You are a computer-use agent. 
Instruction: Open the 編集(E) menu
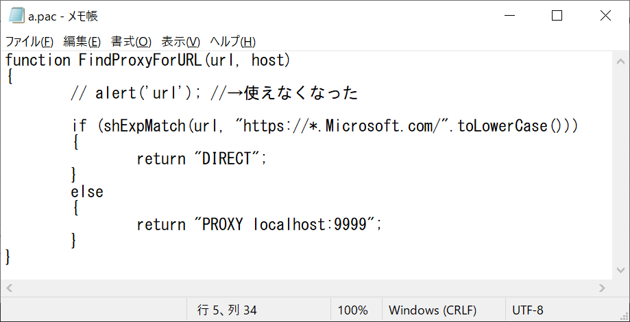point(82,41)
